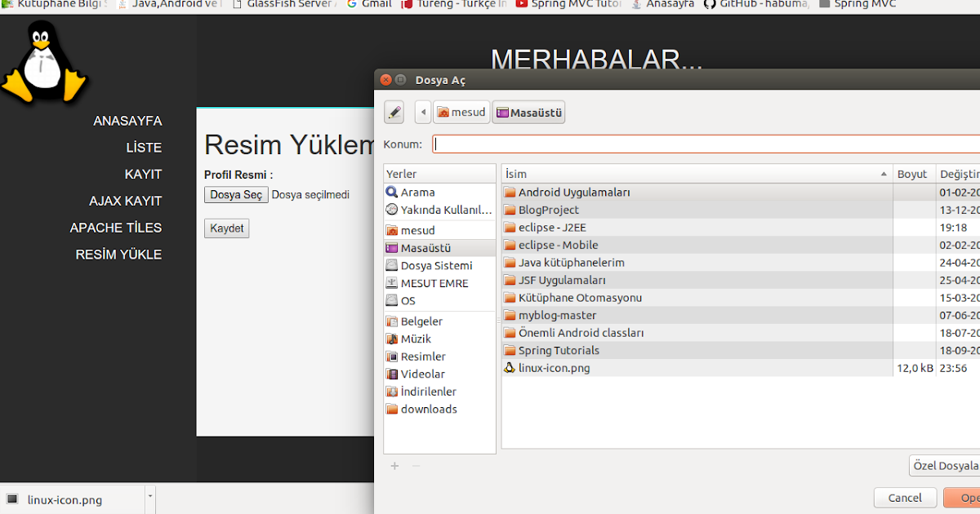Image resolution: width=980 pixels, height=514 pixels.
Task: Open Müzik from the Yerler sidebar
Action: coord(416,339)
